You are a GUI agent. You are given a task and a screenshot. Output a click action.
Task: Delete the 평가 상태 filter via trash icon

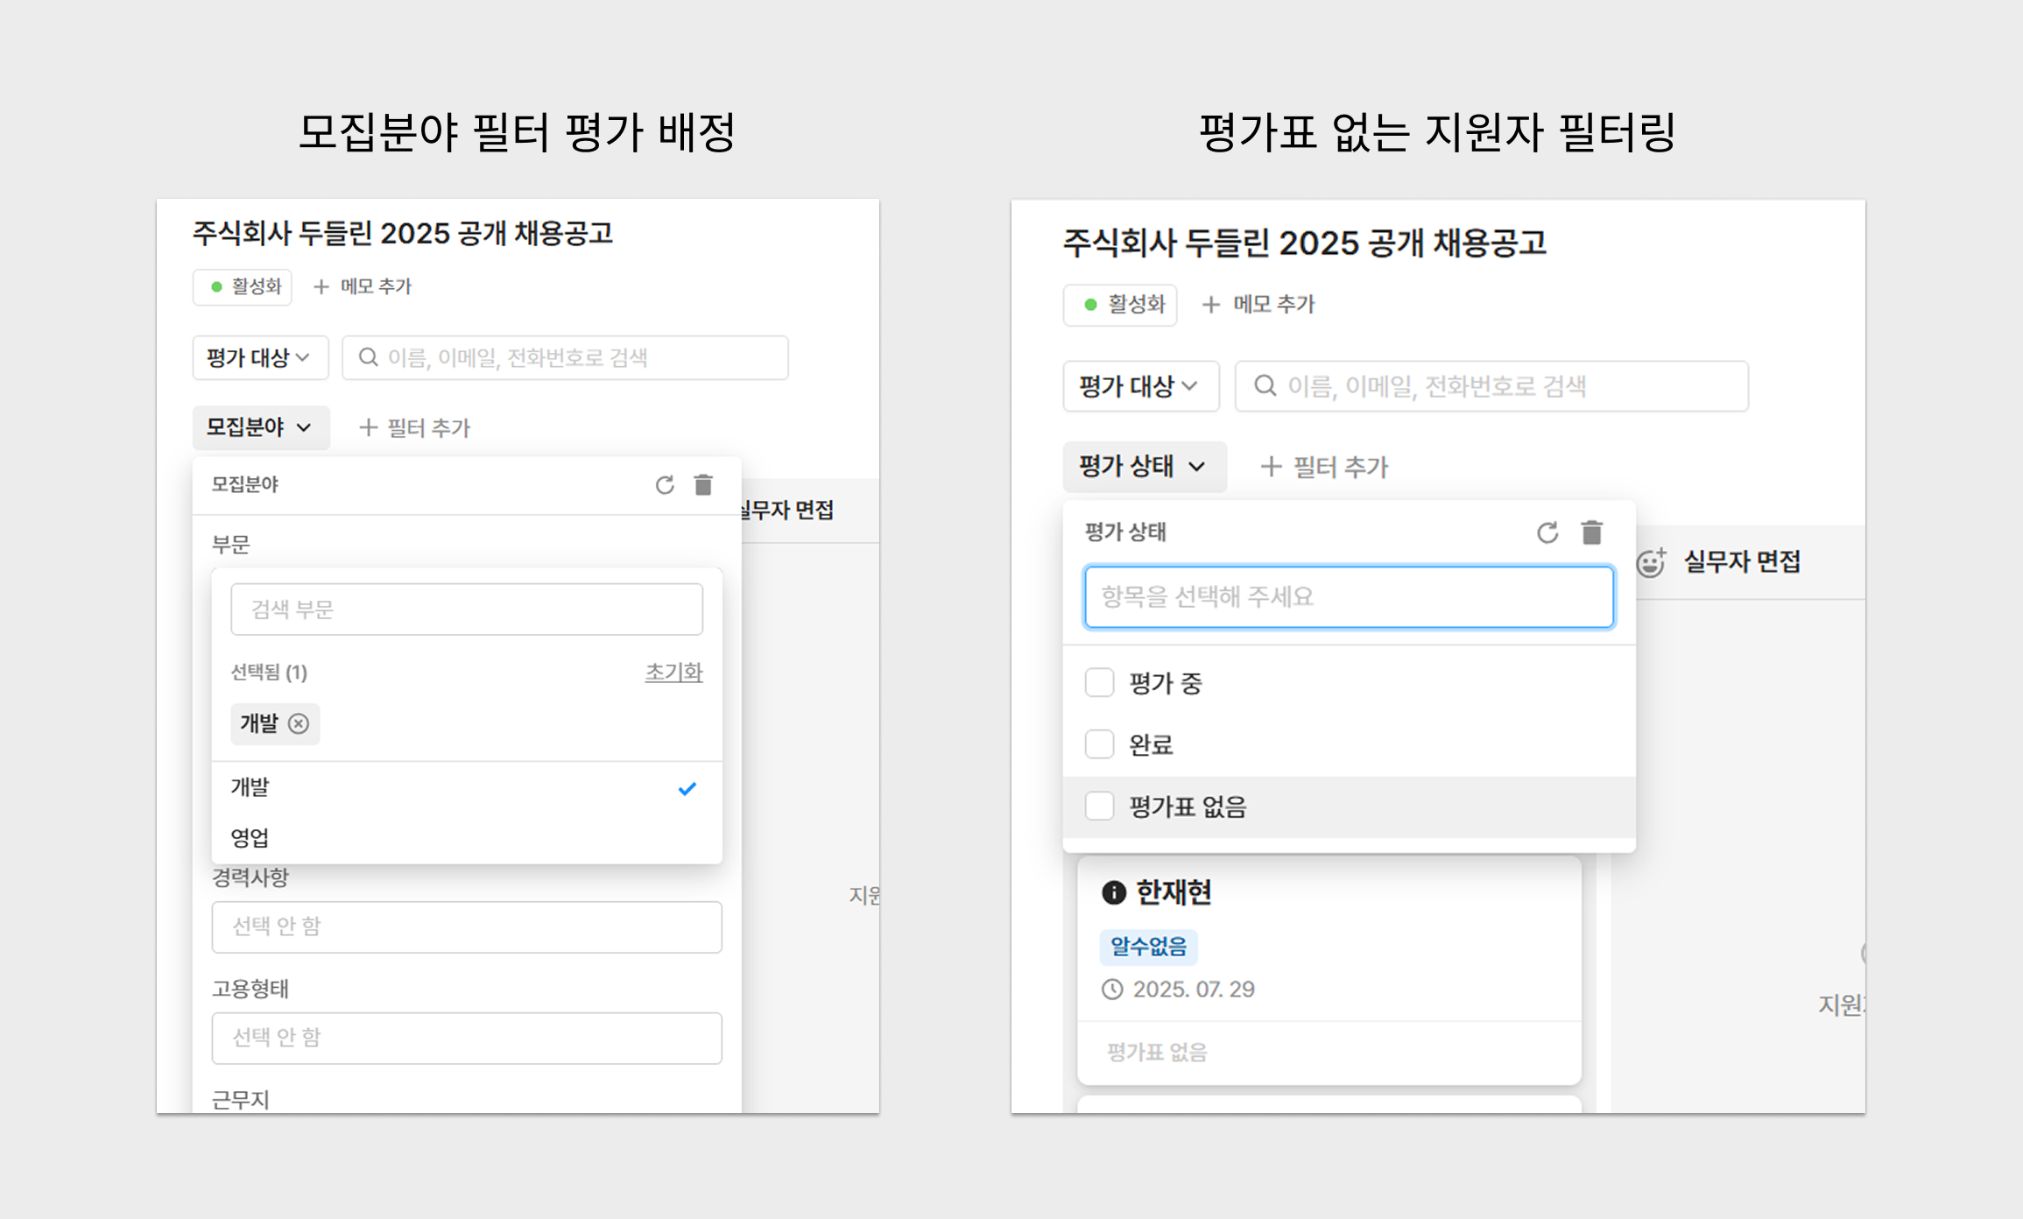point(1591,532)
